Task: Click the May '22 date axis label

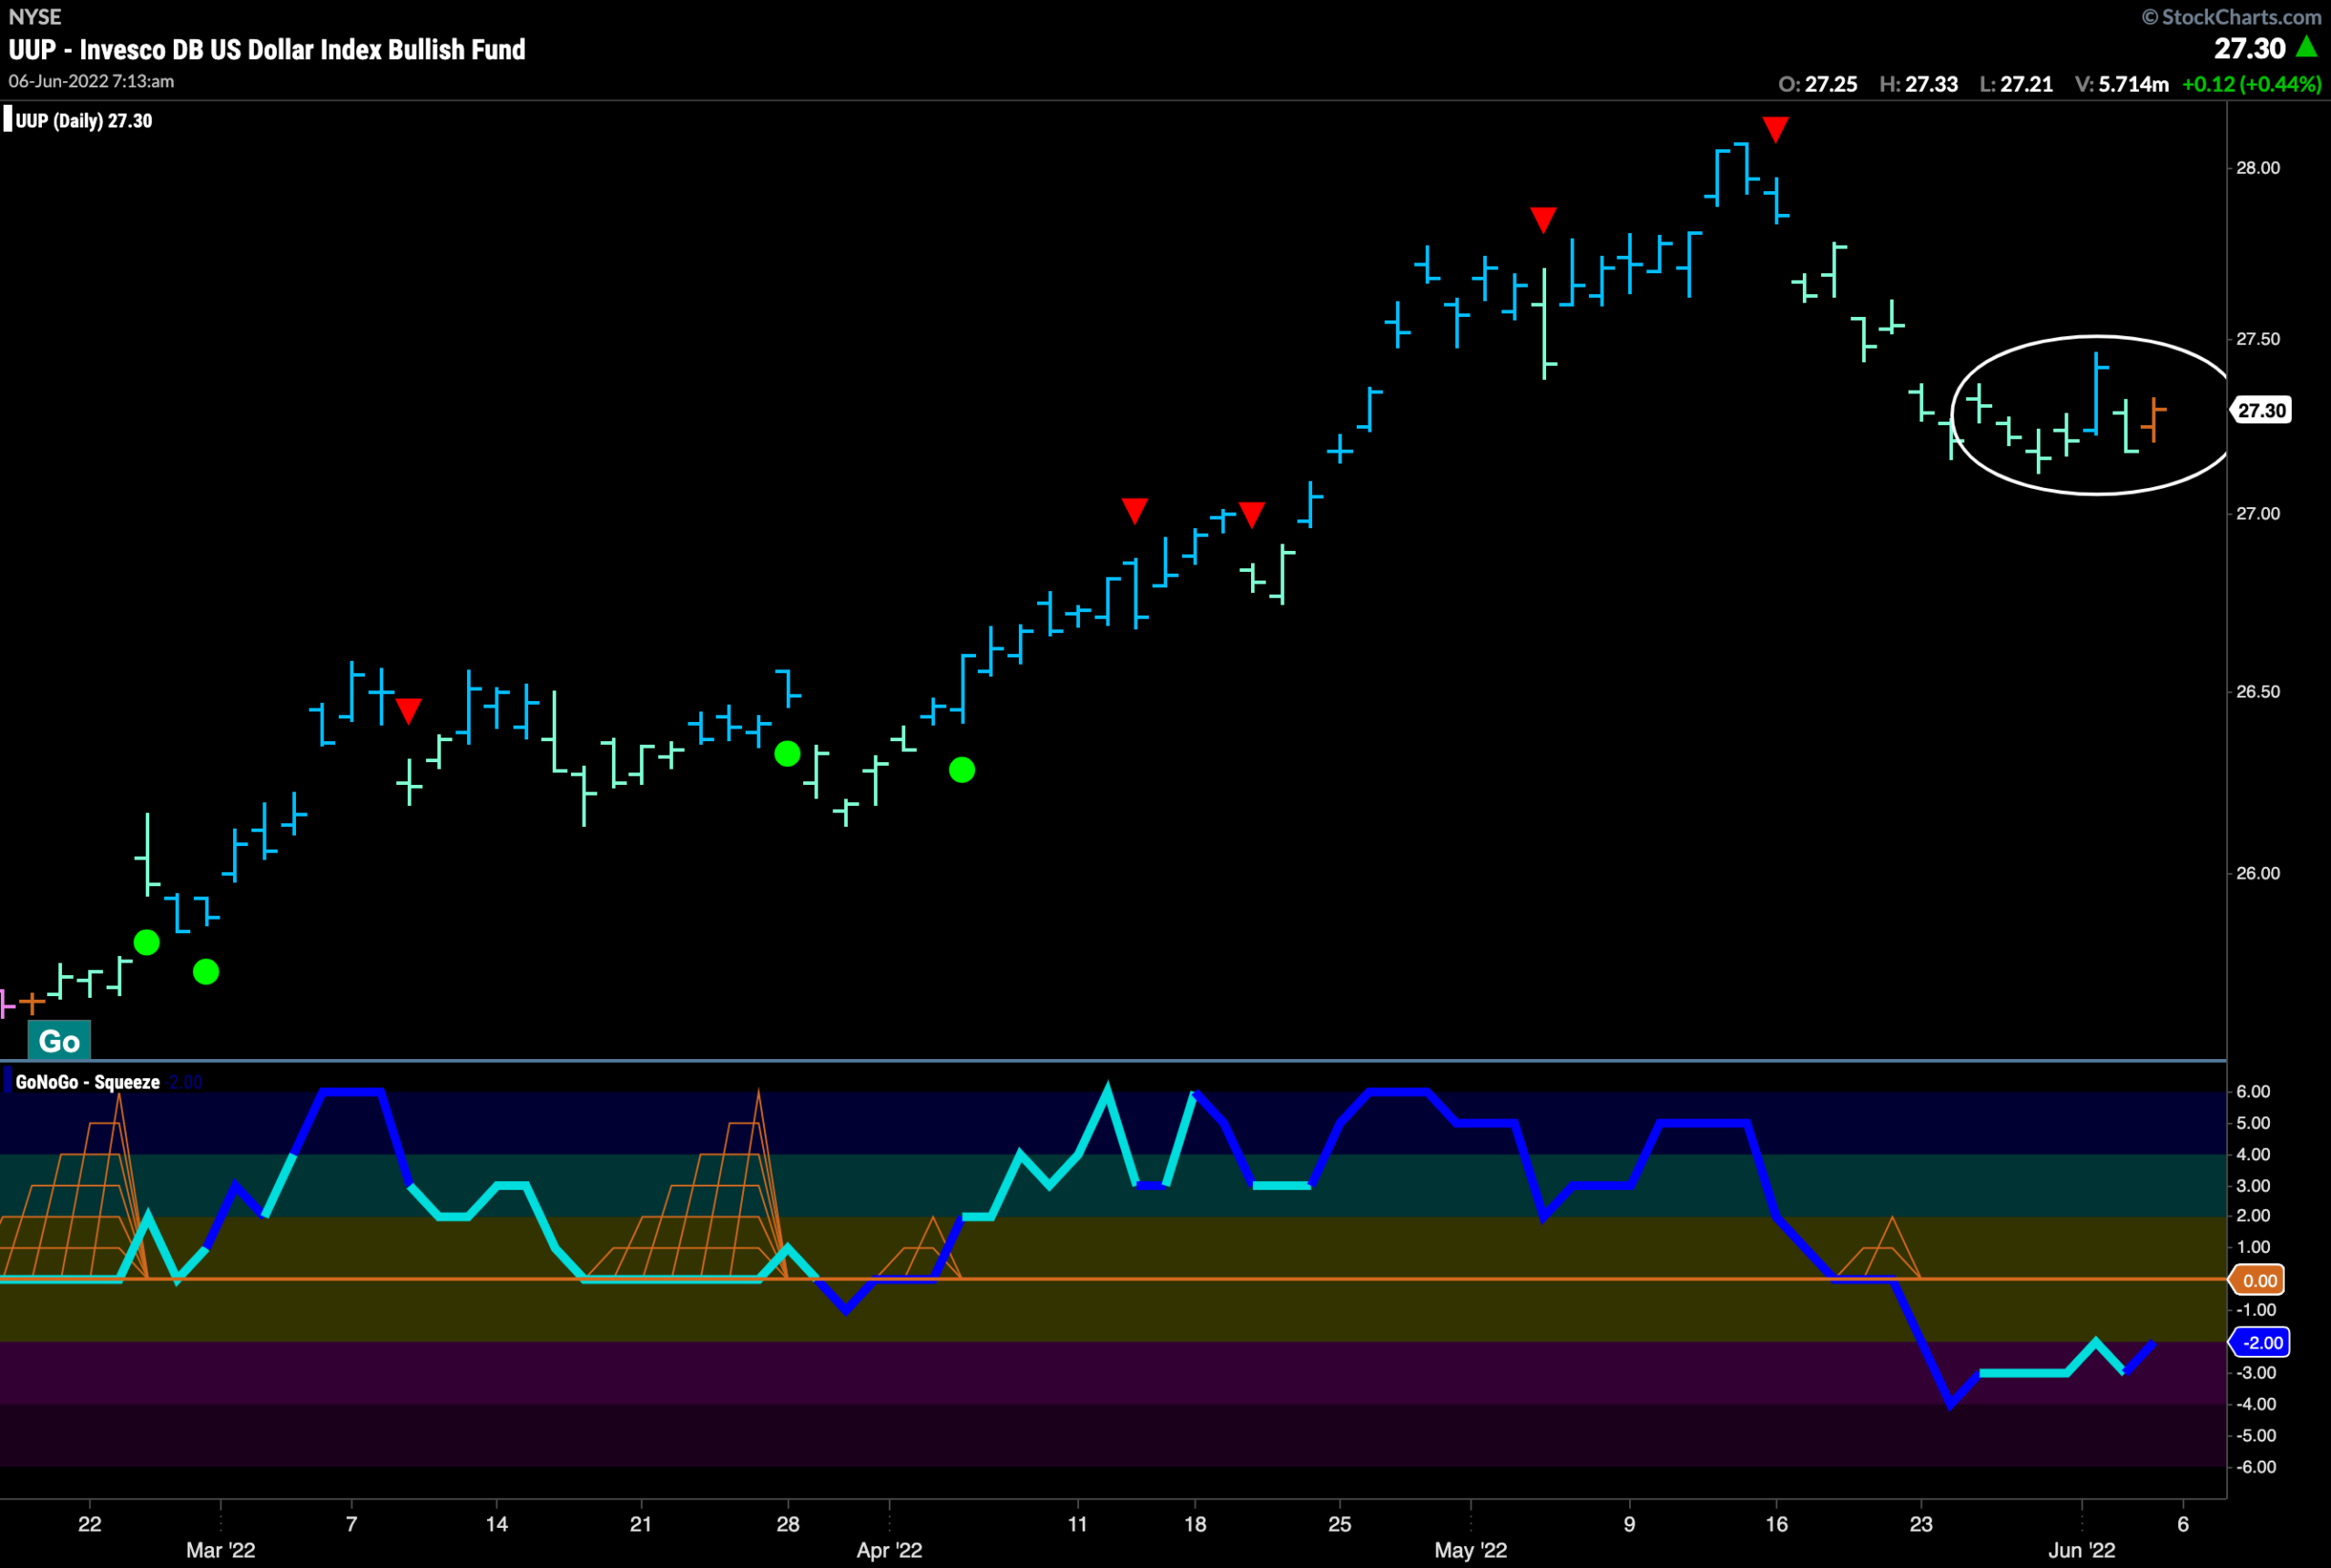Action: (x=1470, y=1550)
